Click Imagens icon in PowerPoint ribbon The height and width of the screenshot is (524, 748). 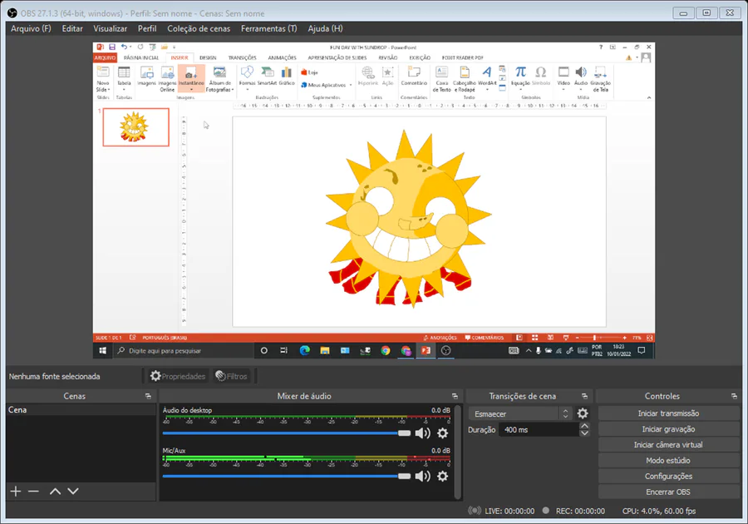[146, 77]
